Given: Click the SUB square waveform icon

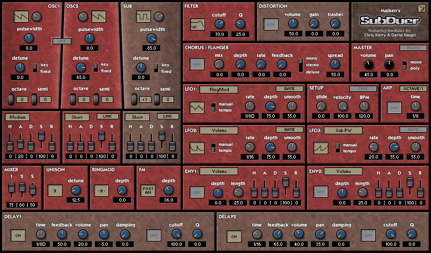Looking at the screenshot, I should pos(143,17).
